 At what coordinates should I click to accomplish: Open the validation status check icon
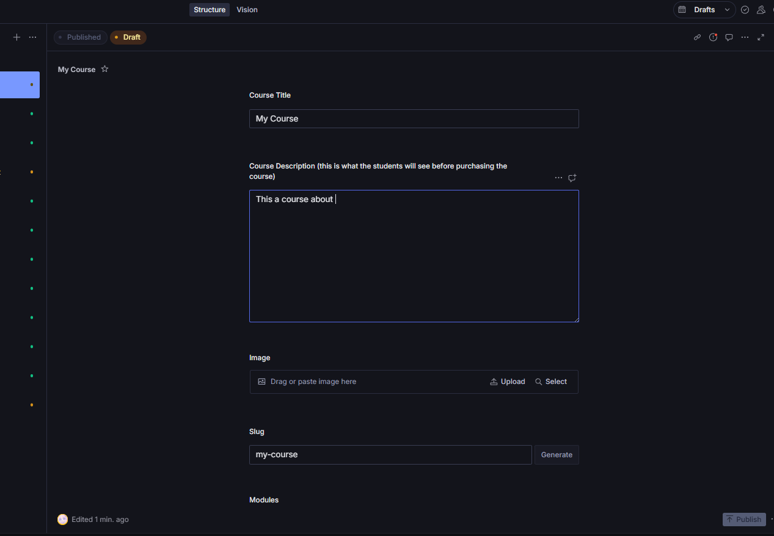745,10
